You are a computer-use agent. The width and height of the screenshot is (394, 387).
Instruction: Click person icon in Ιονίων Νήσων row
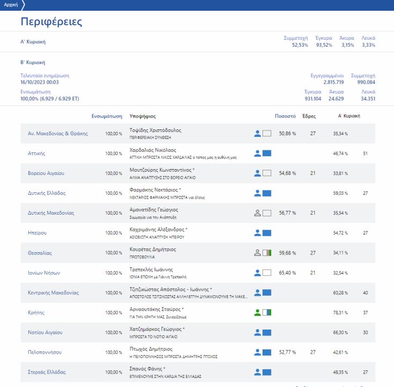coord(257,273)
